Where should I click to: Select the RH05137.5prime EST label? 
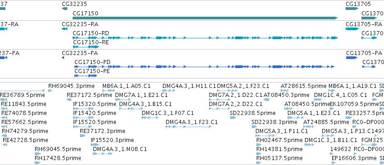tap(279, 158)
